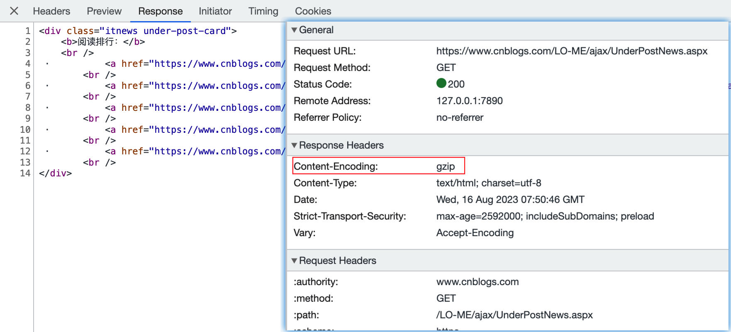Screen dimensions: 731x332
Task: Click the href link on line 4
Action: click(x=203, y=64)
